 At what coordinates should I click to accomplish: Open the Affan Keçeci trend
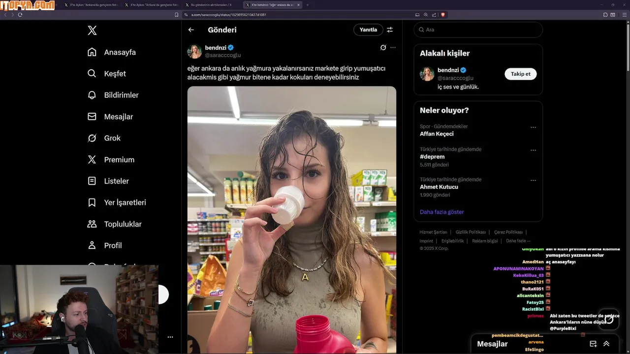click(x=437, y=134)
